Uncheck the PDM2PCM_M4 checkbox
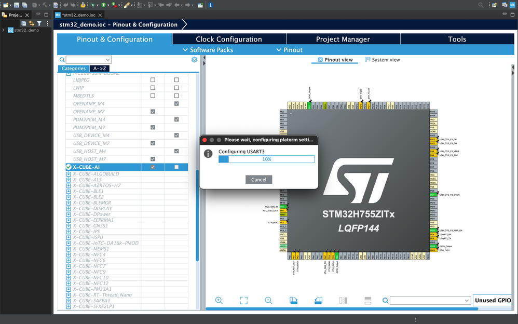The image size is (518, 324). tap(176, 119)
